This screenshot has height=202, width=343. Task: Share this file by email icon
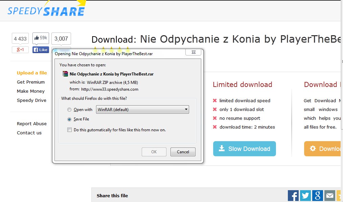pyautogui.click(x=330, y=196)
